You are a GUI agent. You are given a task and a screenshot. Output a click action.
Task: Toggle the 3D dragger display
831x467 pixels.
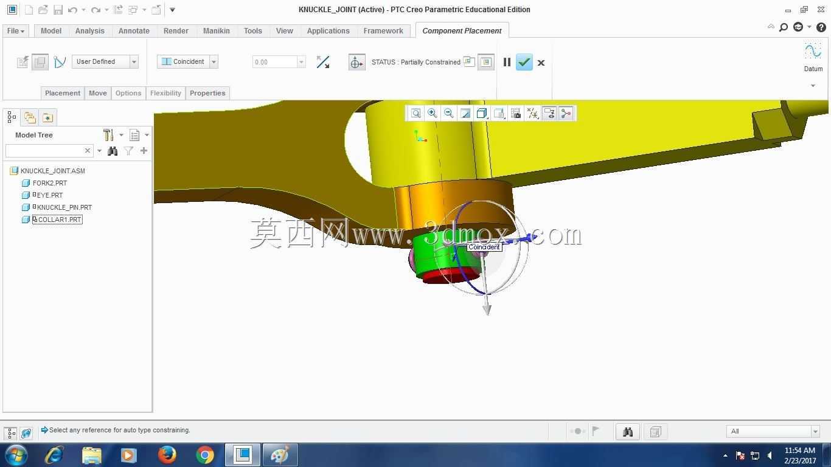pyautogui.click(x=356, y=62)
